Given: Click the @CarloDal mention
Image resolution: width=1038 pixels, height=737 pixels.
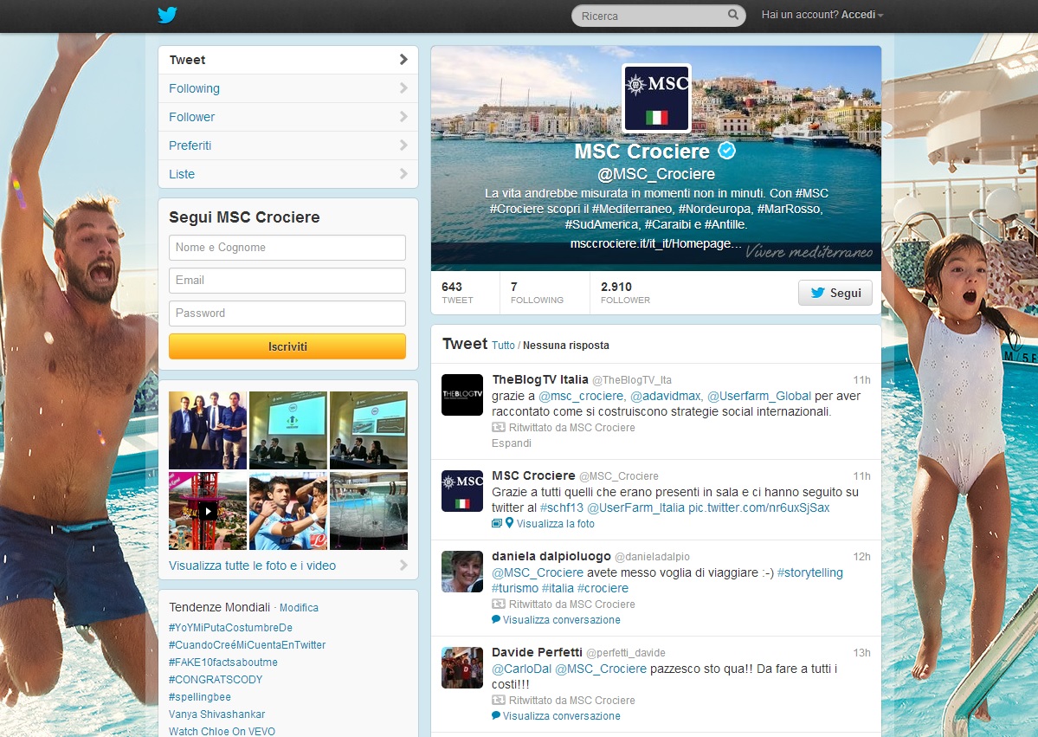Looking at the screenshot, I should pos(522,669).
